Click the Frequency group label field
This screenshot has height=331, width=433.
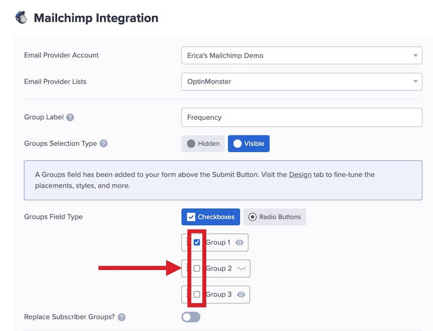(x=301, y=117)
